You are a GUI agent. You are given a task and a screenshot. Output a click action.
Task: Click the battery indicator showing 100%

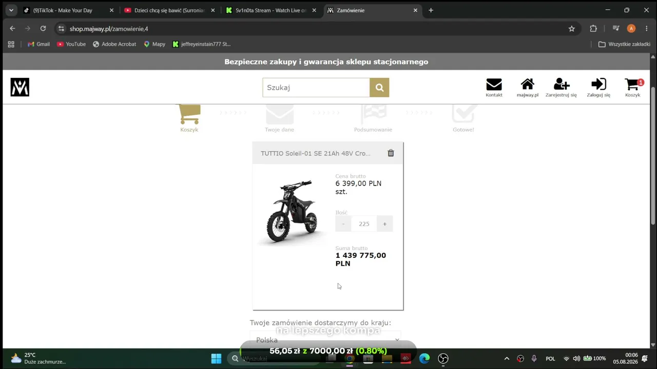pos(594,359)
